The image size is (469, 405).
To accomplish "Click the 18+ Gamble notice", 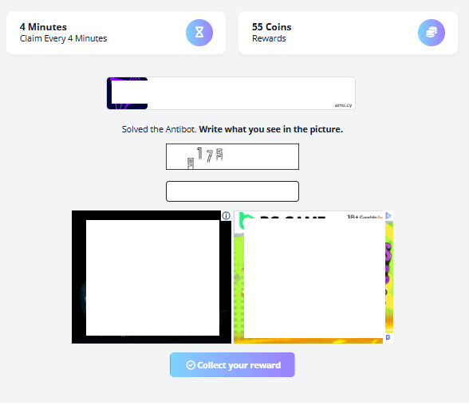I will (x=365, y=217).
